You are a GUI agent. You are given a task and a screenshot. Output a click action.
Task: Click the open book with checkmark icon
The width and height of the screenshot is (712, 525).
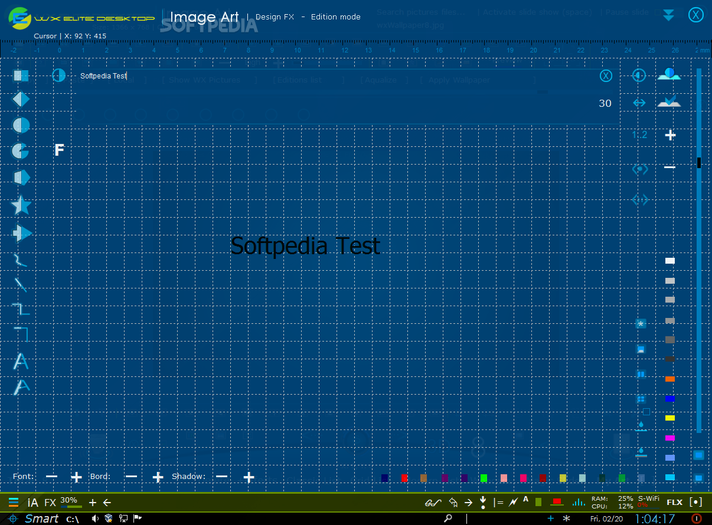pos(669,101)
